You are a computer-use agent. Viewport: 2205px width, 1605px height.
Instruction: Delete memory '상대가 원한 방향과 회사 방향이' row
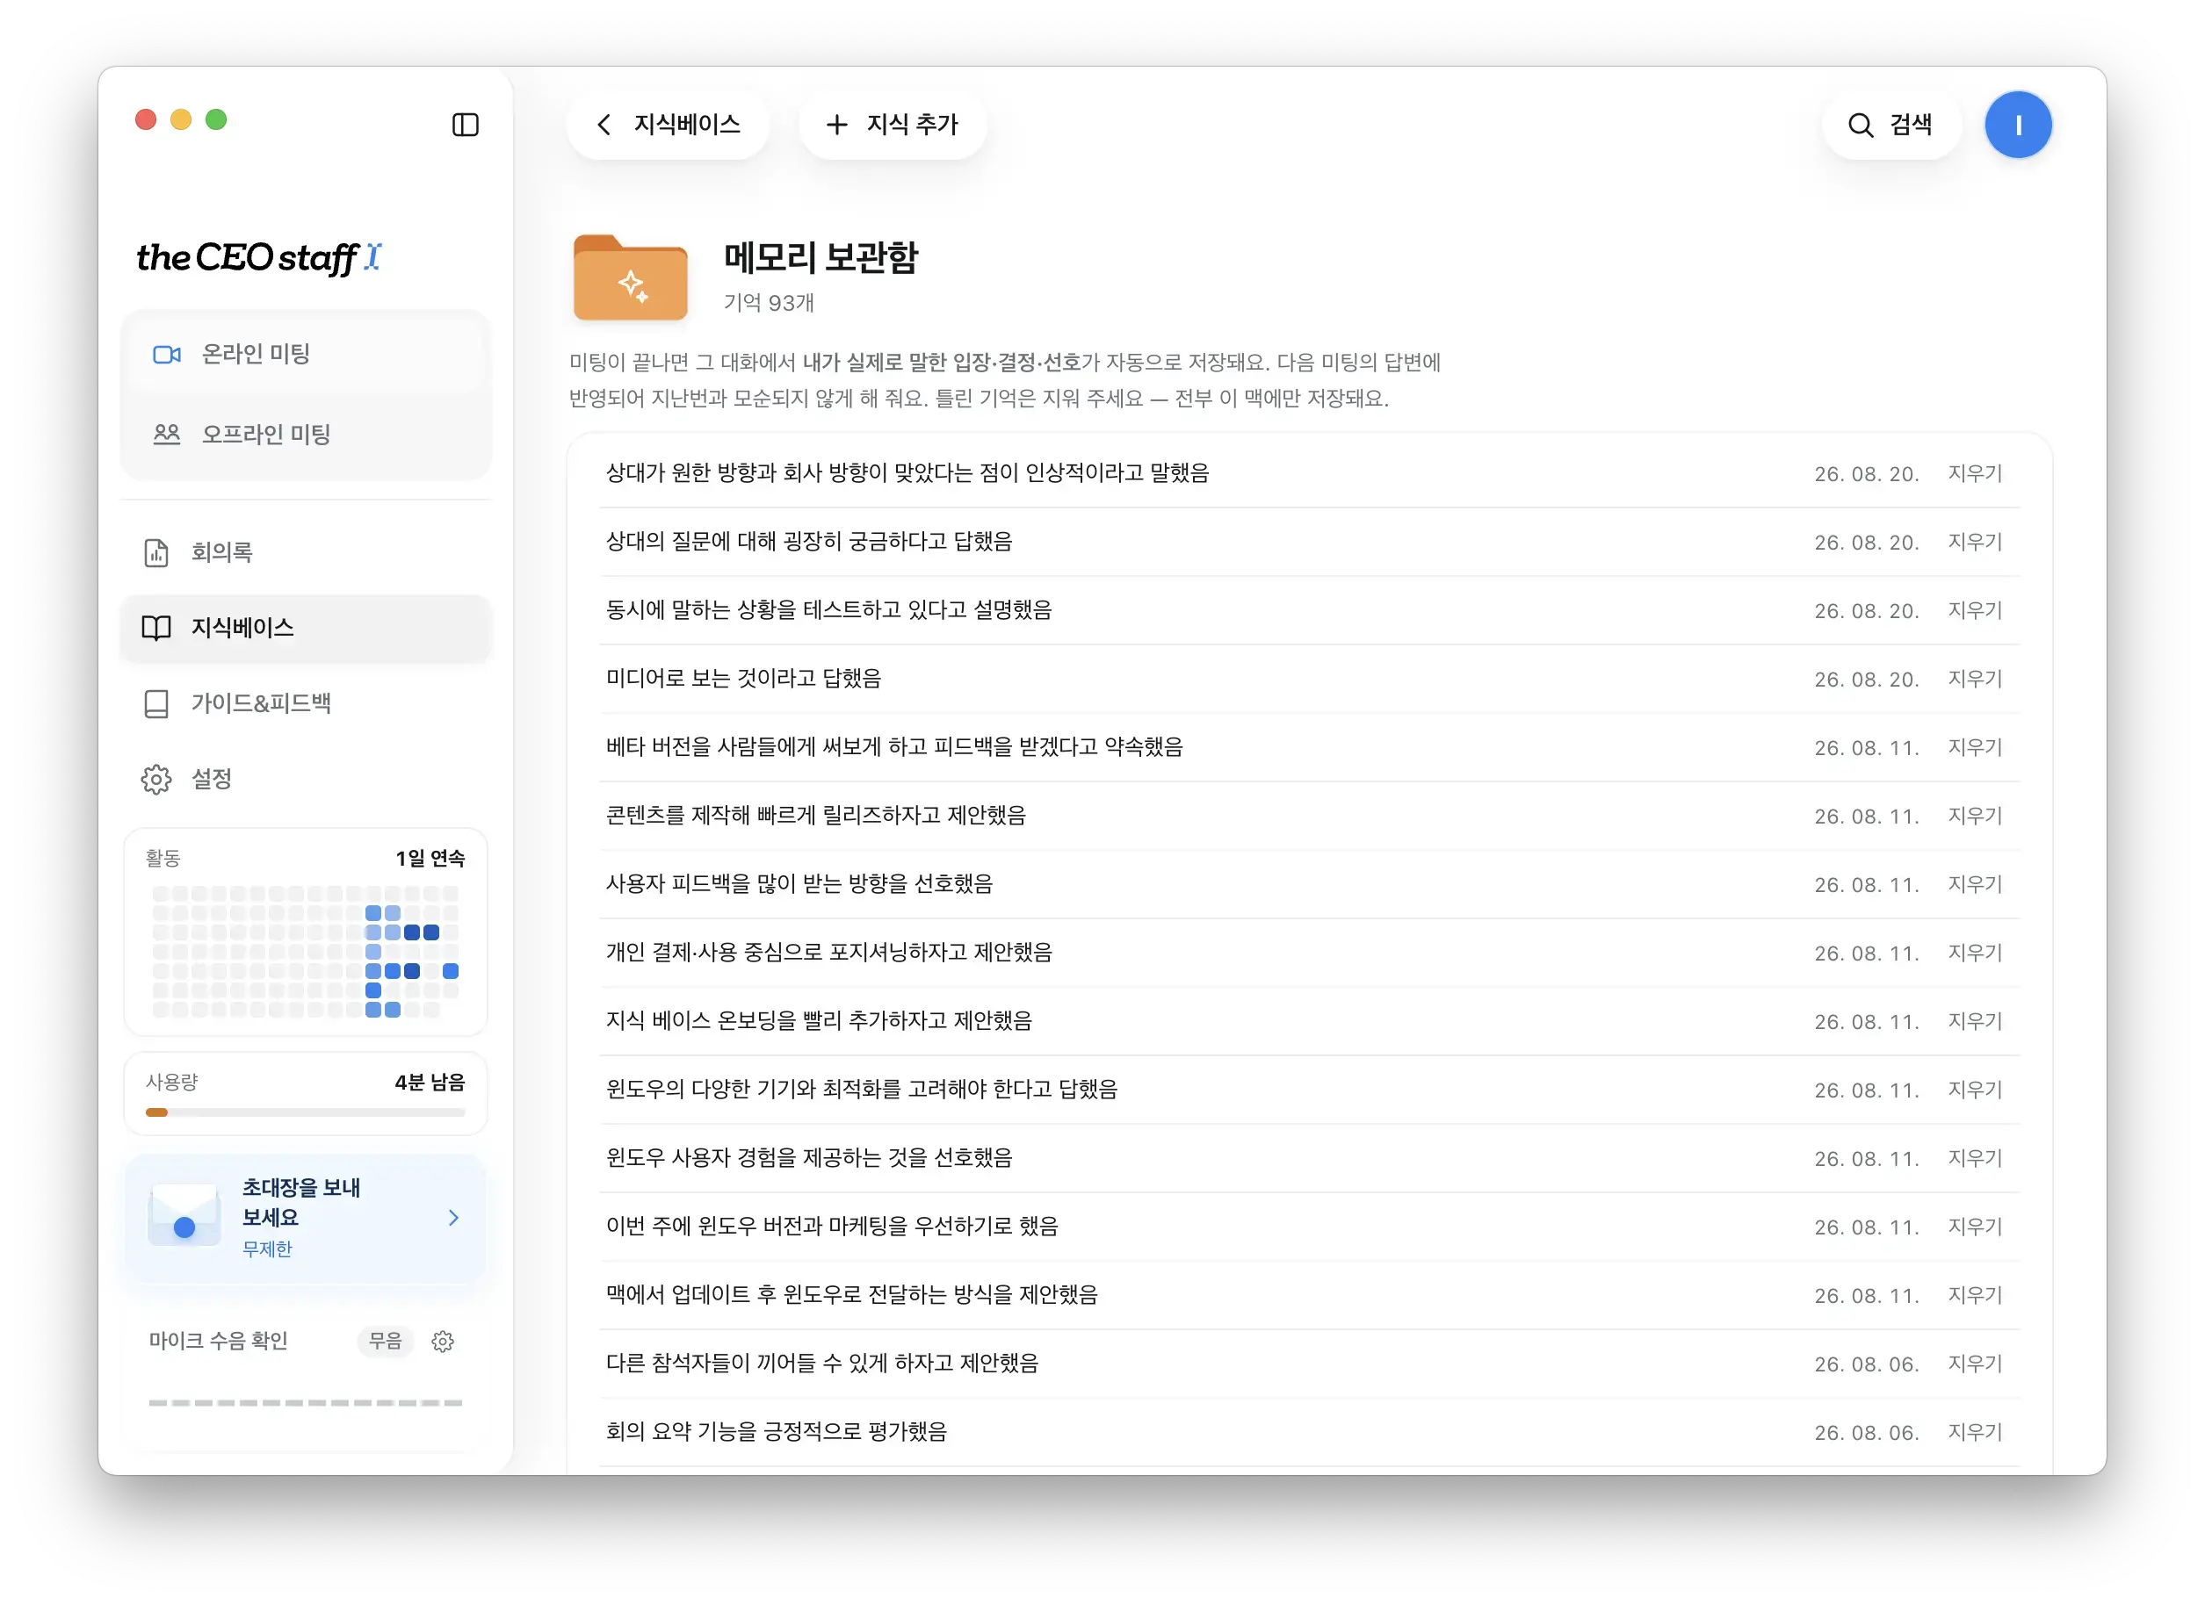pos(1975,474)
